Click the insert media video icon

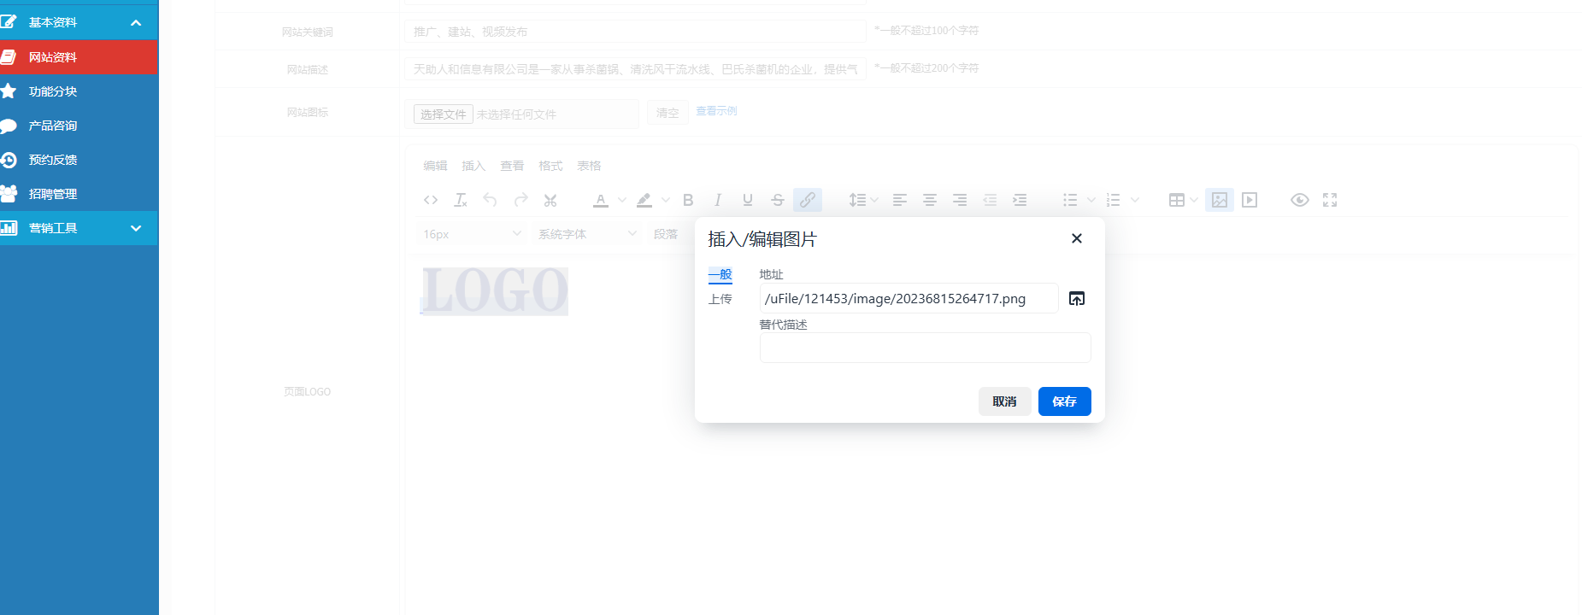(x=1250, y=200)
